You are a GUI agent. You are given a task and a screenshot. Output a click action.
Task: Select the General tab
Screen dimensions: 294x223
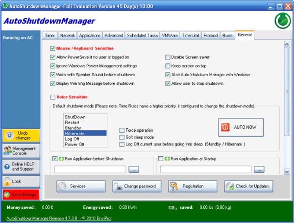click(245, 35)
